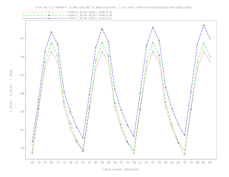Select legend text PARM=F_MEAN MODEL=GFS/212
The image size is (229, 177).
coord(90,19)
